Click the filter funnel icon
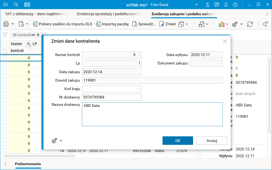 click(x=5, y=35)
